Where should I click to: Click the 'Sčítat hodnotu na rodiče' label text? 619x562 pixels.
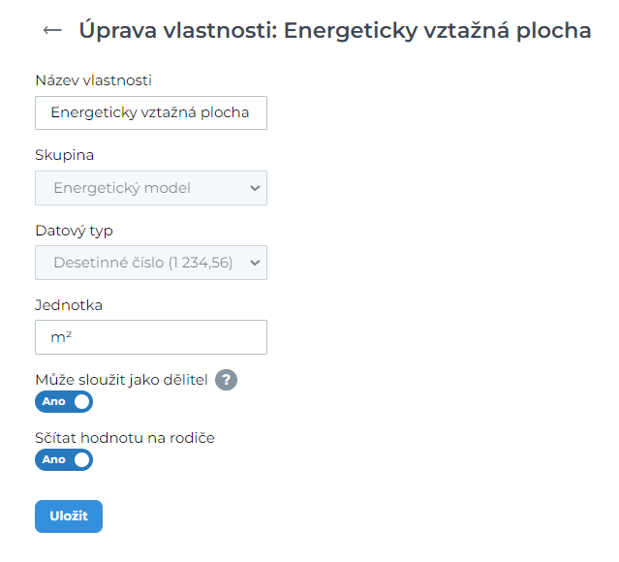(x=125, y=438)
